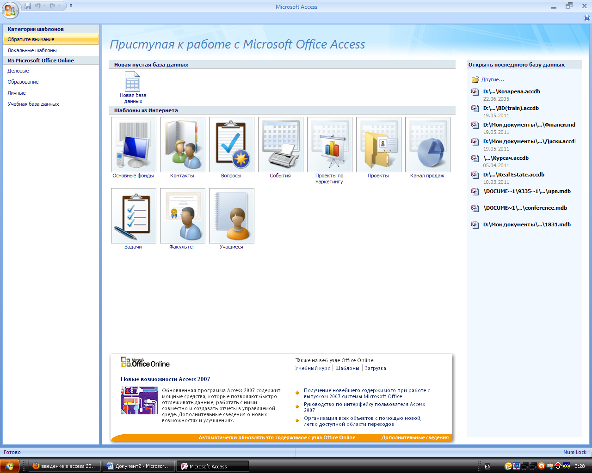Choose Локальные шаблоны category
Screen dimensions: 592x473
51,50
